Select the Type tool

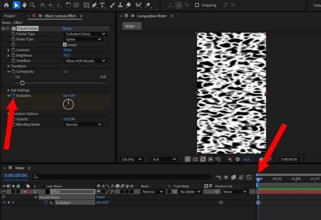(103, 5)
